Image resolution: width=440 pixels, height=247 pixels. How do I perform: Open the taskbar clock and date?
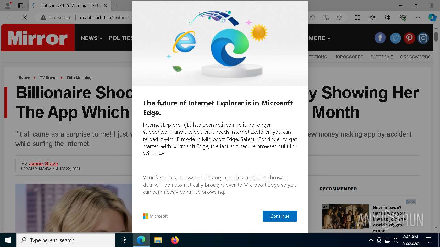tap(410, 240)
